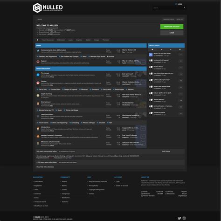The width and height of the screenshot is (221, 221).
Task: Open the Advanced Search footer link
Action: coord(40,202)
